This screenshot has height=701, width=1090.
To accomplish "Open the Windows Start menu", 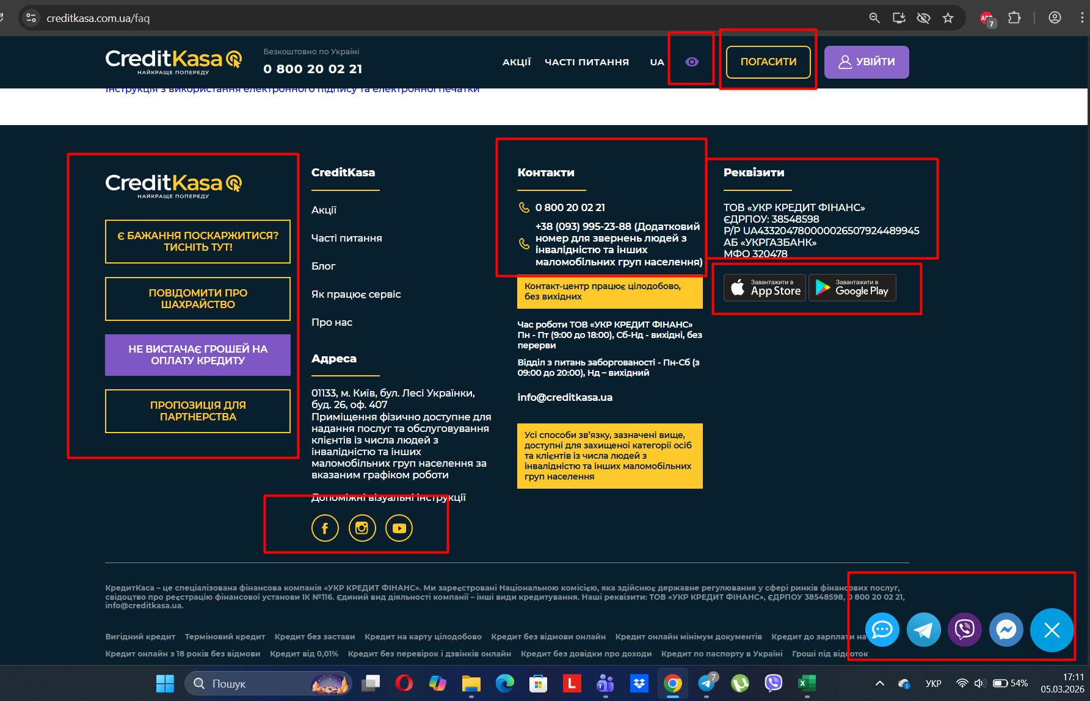I will pyautogui.click(x=165, y=683).
